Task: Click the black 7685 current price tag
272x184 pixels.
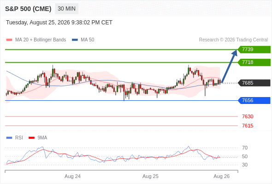Action: pyautogui.click(x=254, y=83)
